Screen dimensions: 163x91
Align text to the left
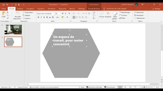[x=74, y=17]
